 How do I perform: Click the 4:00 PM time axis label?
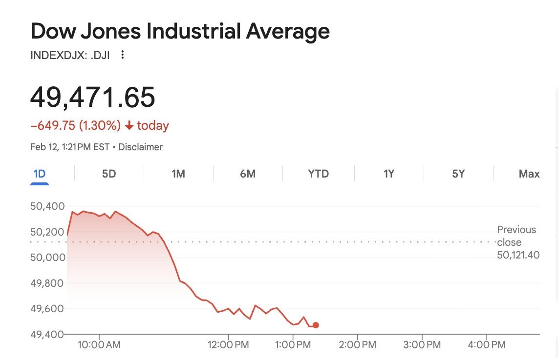tap(487, 345)
